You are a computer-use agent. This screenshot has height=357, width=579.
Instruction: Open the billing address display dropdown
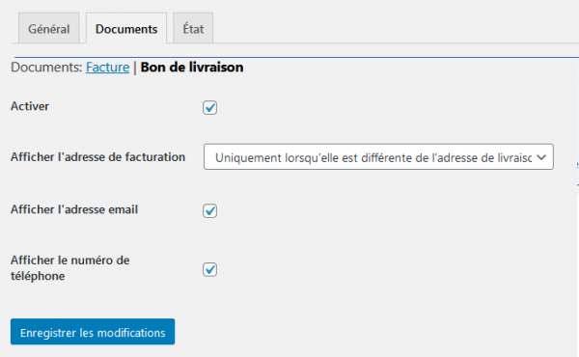(378, 157)
